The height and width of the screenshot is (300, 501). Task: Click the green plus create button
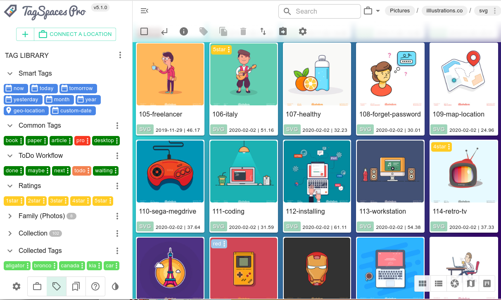[x=25, y=34]
